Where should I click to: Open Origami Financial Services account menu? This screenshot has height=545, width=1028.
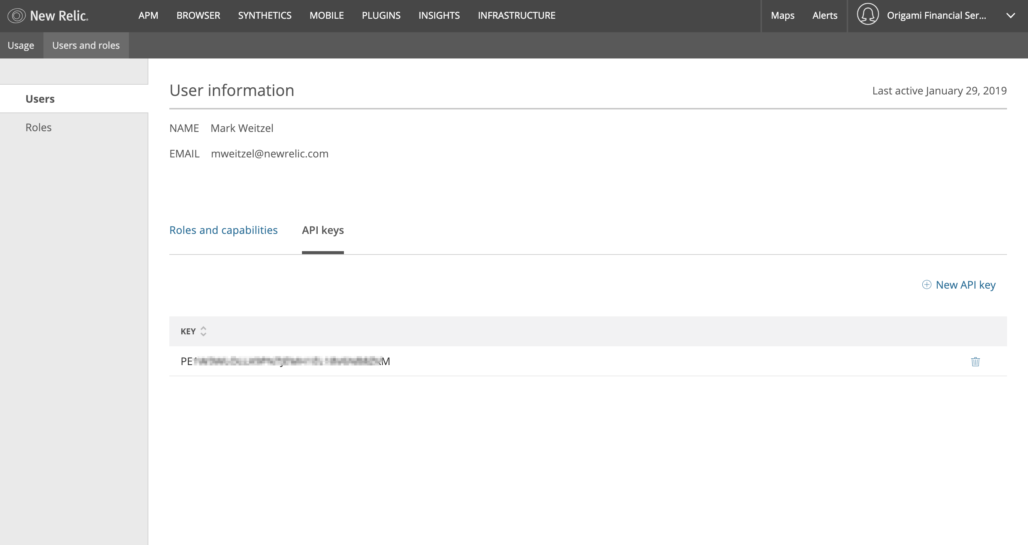936,16
